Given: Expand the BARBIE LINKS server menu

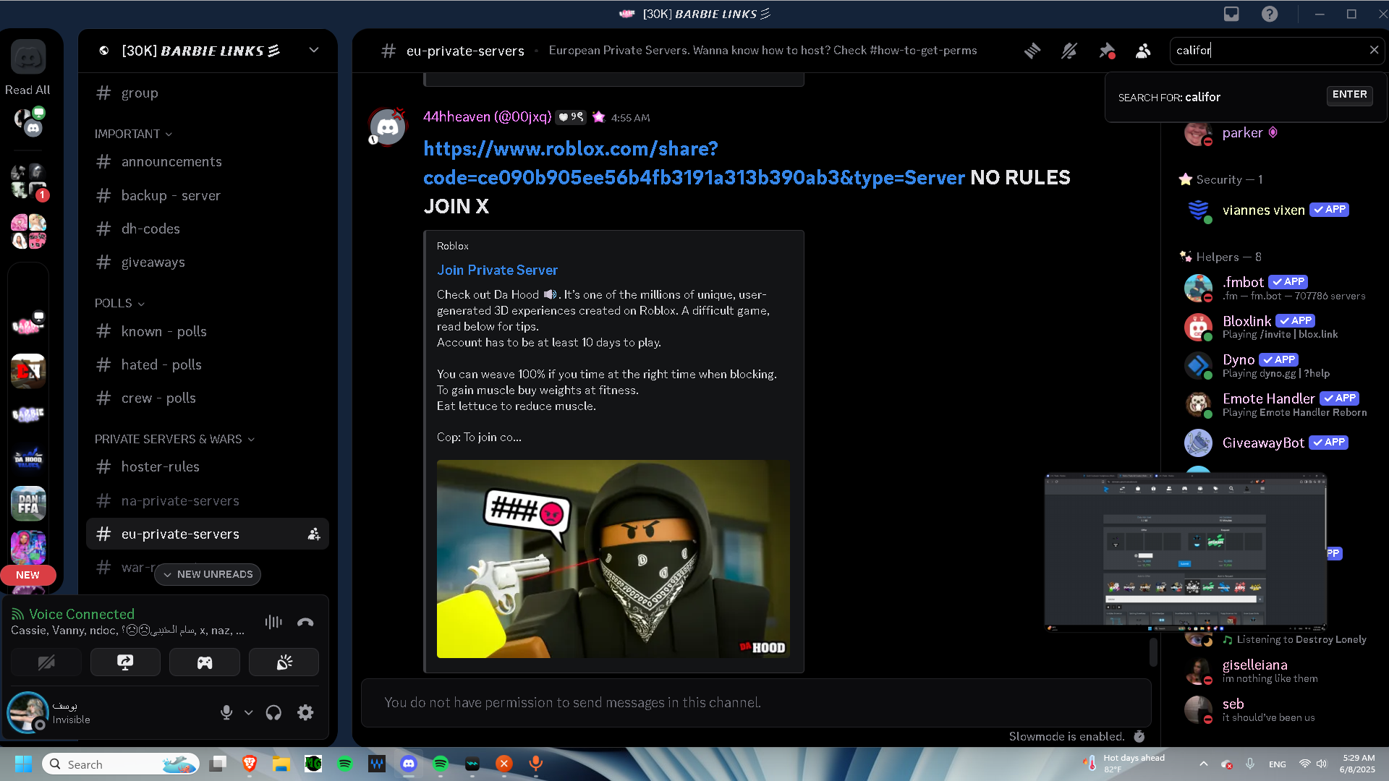Looking at the screenshot, I should (314, 50).
